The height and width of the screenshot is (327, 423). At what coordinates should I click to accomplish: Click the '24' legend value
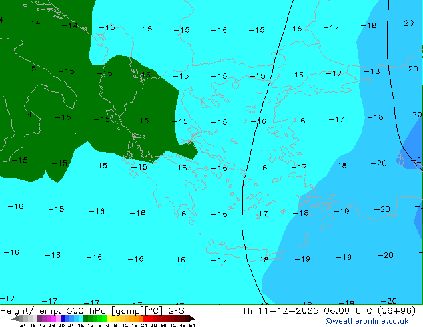point(144,325)
